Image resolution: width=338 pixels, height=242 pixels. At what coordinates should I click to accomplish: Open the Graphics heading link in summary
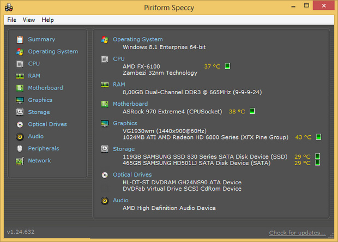[125, 123]
